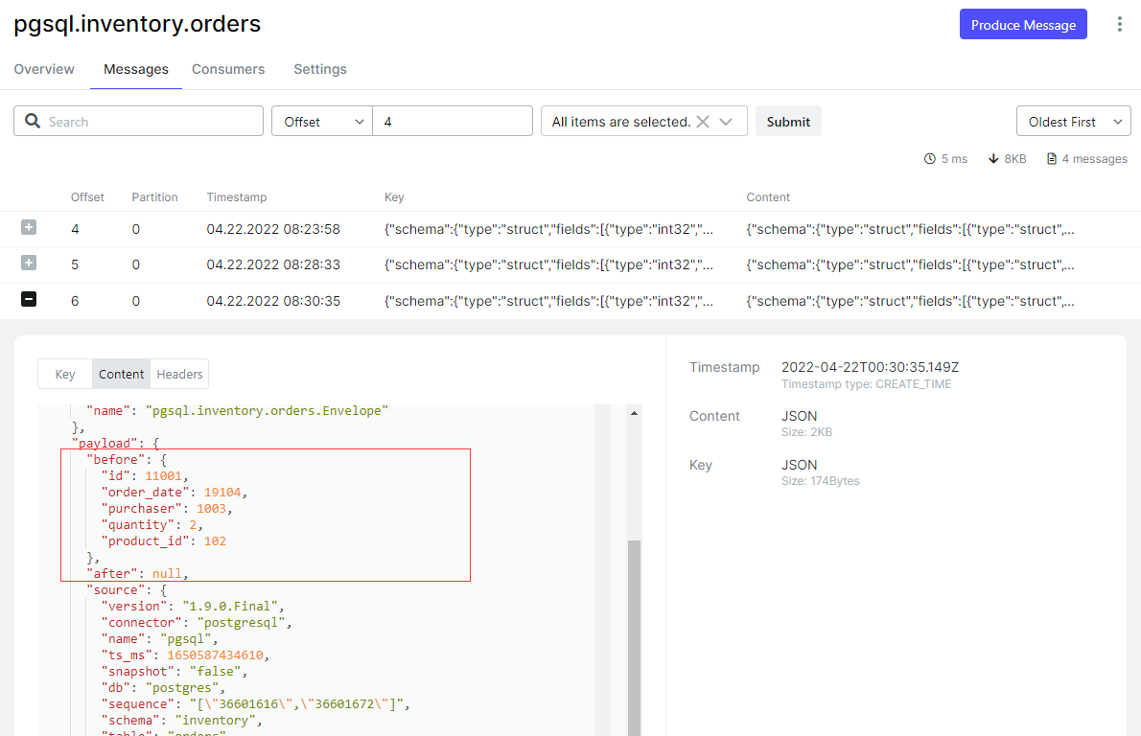Click the '4 messages' count indicator
This screenshot has height=736, width=1141.
[1086, 158]
